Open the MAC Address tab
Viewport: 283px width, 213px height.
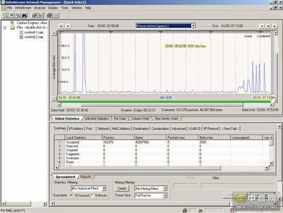[x=121, y=128]
